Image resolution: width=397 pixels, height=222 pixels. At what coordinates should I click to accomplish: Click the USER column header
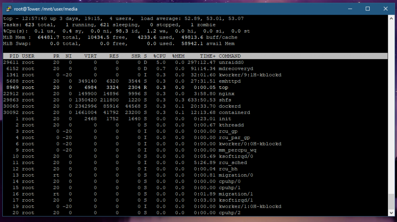point(28,56)
